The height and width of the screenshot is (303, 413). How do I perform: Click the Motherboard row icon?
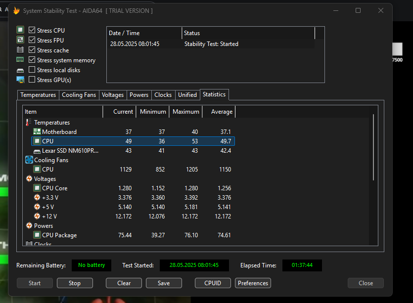click(x=37, y=131)
